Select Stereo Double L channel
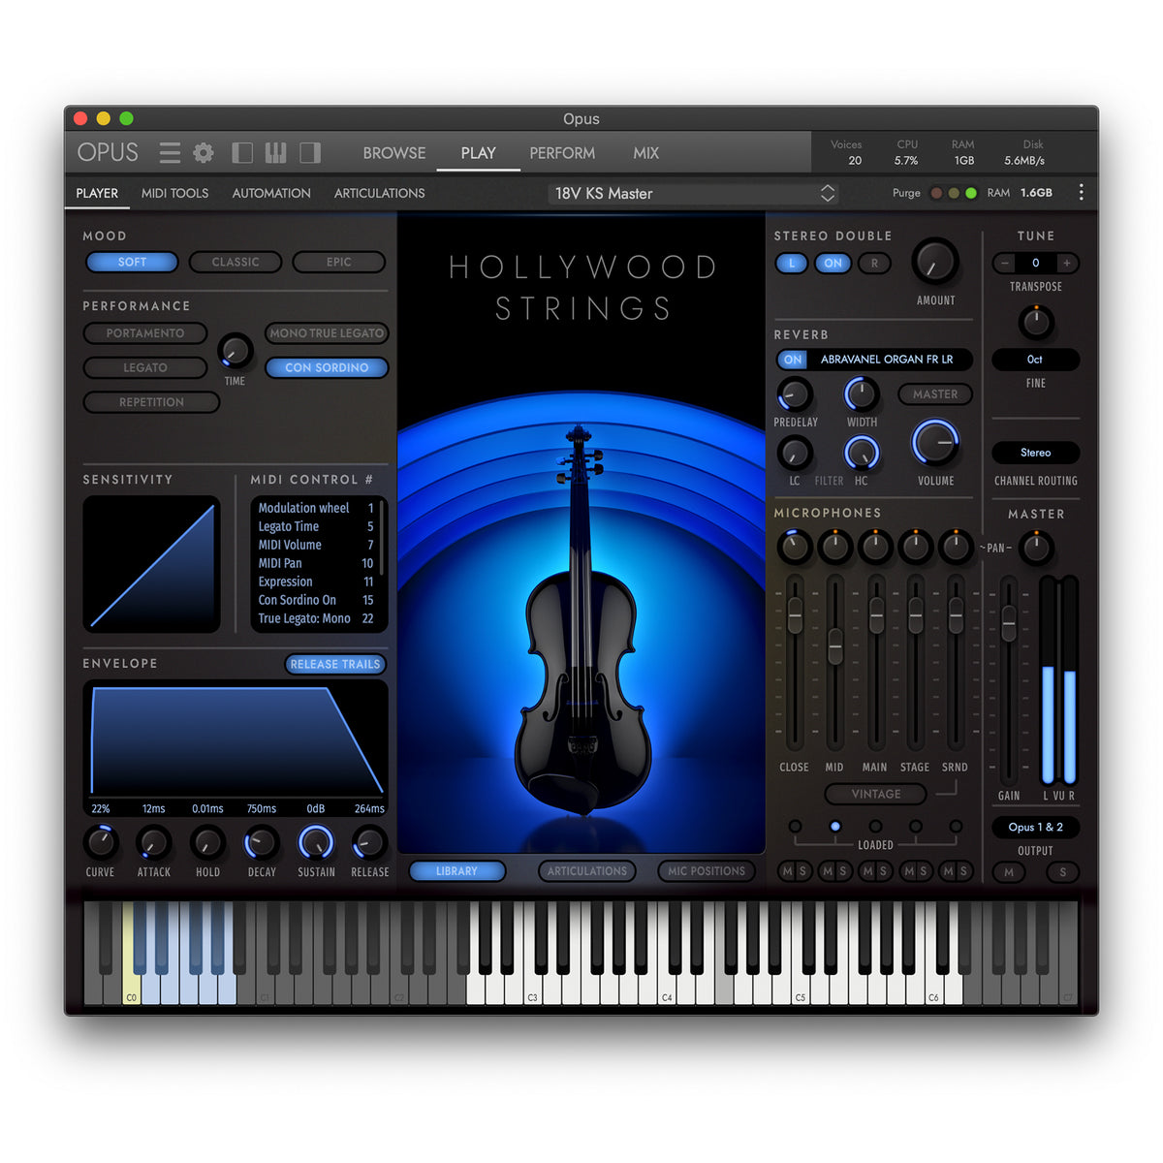This screenshot has height=1163, width=1163. coord(792,264)
